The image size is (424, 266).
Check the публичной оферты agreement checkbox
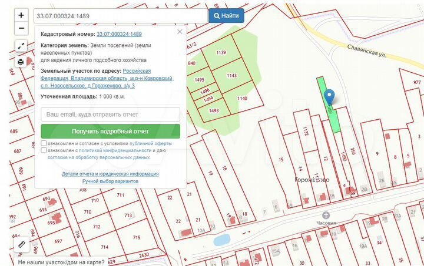[44, 143]
